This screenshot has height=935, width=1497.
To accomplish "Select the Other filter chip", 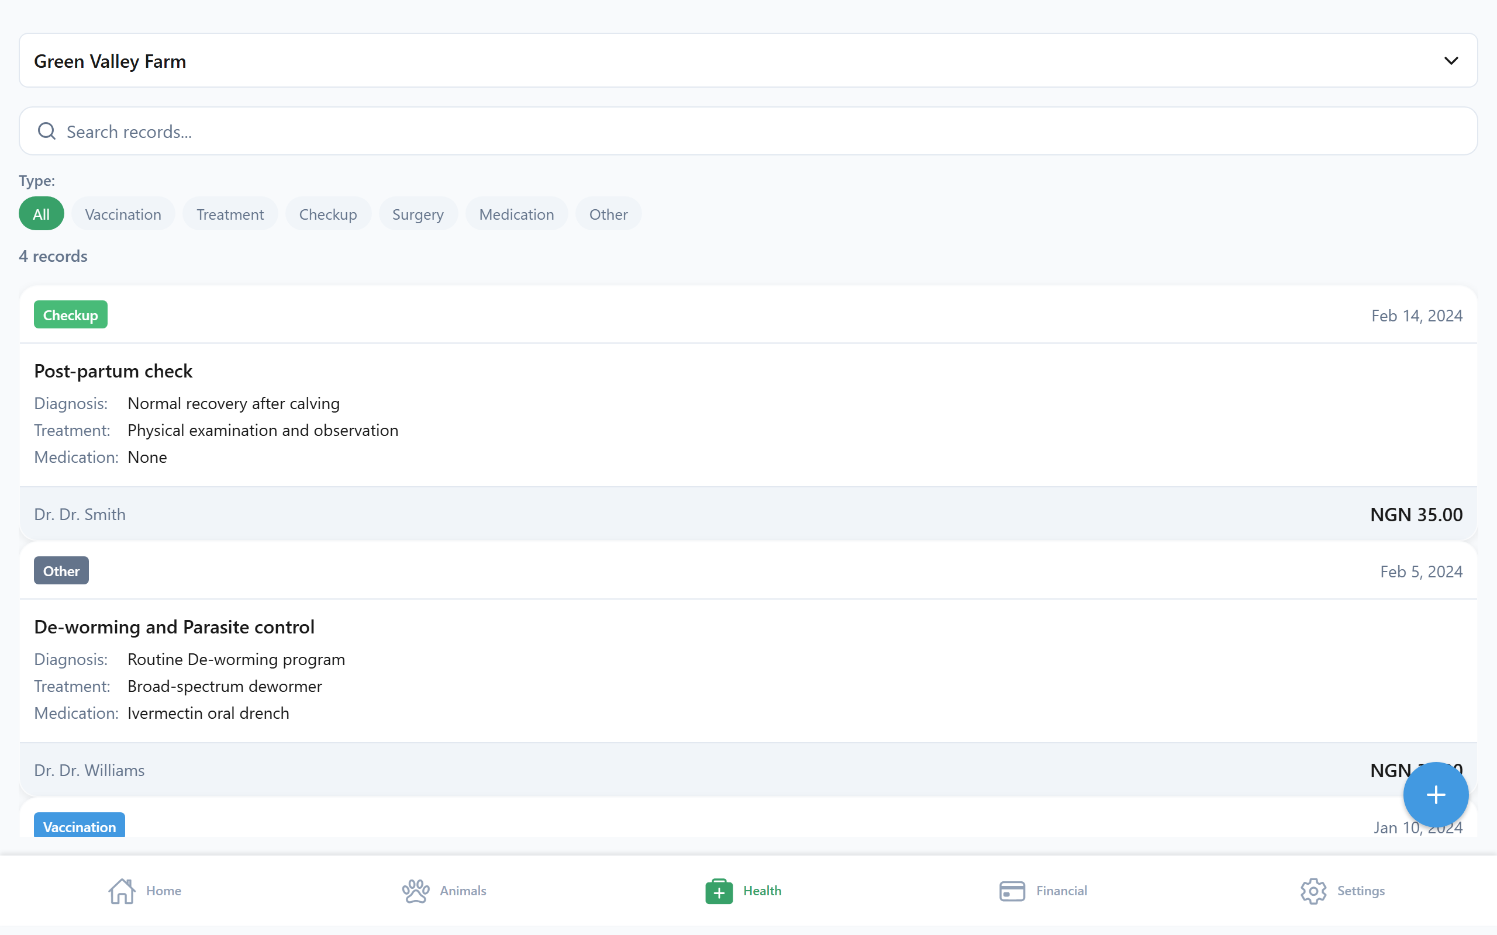I will (x=608, y=214).
